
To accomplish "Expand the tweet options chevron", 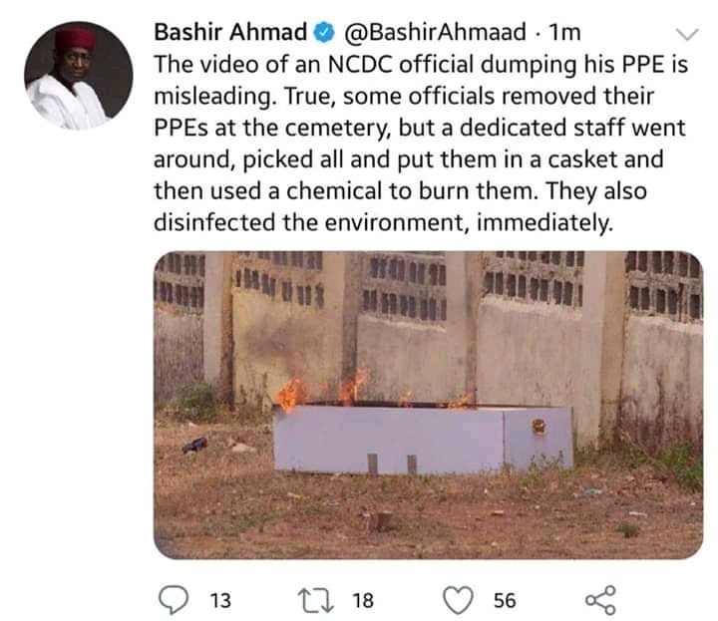I will [687, 34].
